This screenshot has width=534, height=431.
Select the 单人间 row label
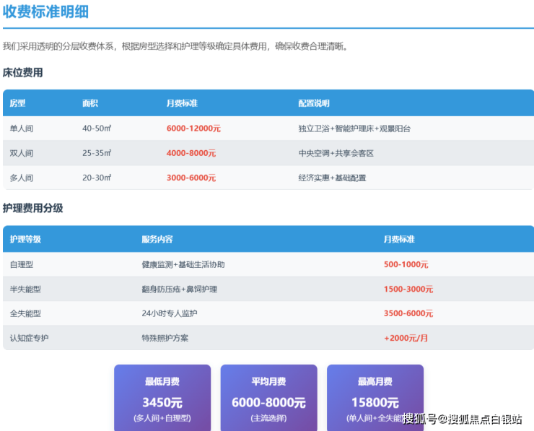coord(21,129)
